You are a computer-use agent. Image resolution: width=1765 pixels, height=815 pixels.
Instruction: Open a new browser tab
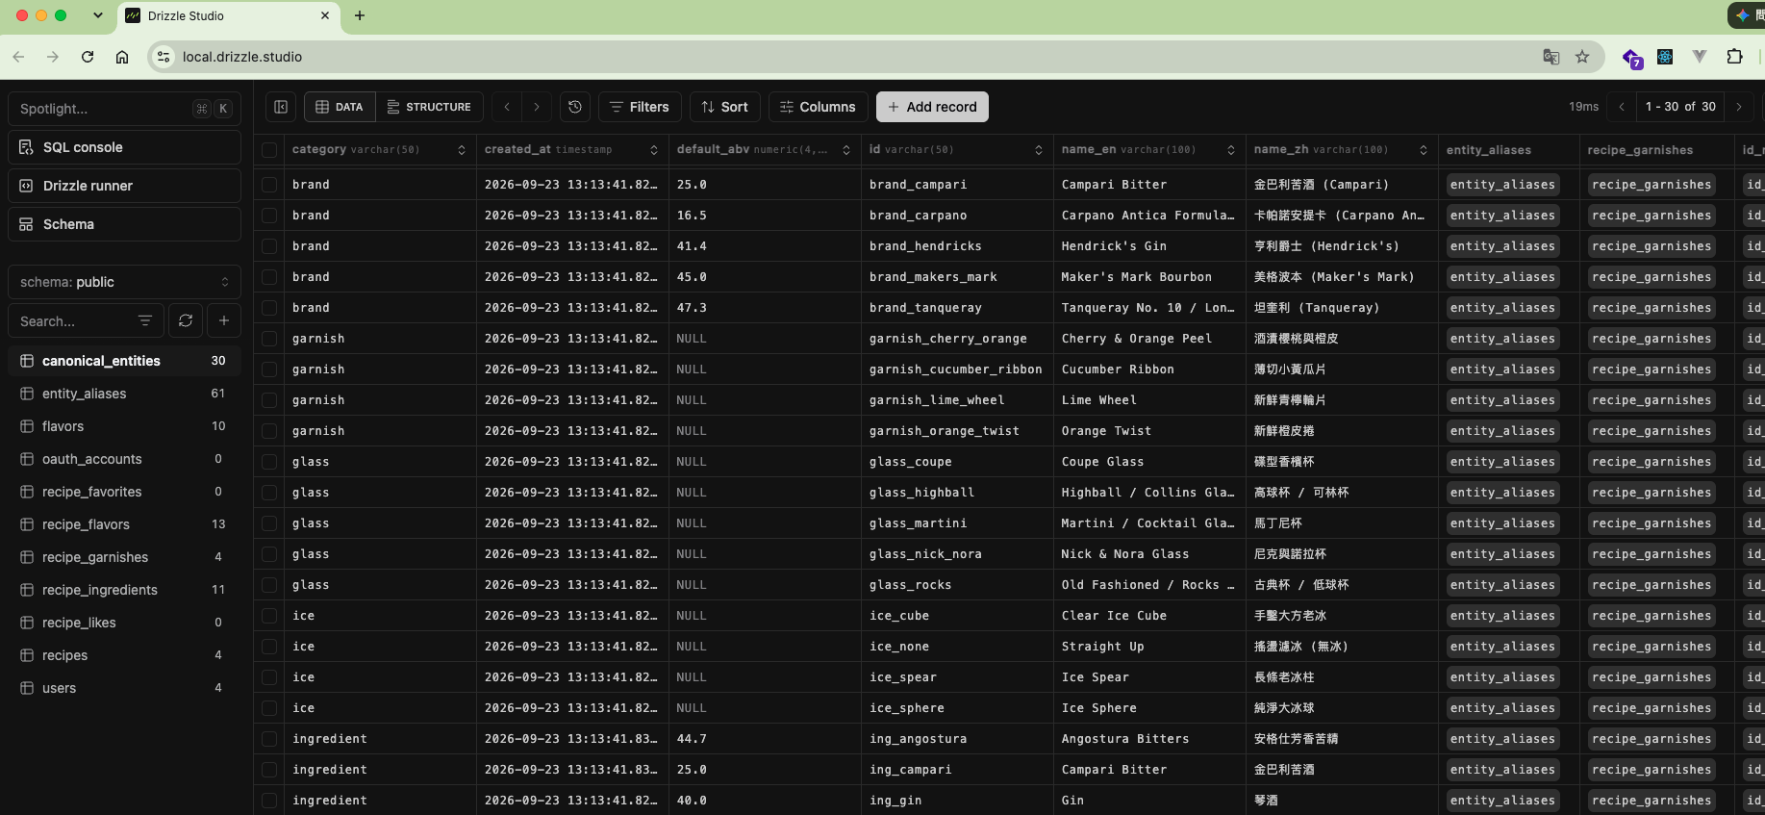click(x=360, y=15)
